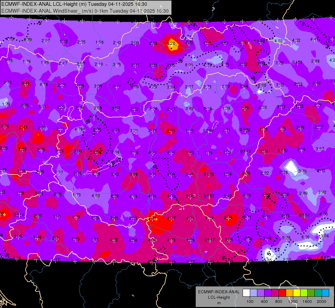Click the legend name ECMWF-INDEX-ANAL
335x308 pixels.
click(219, 292)
